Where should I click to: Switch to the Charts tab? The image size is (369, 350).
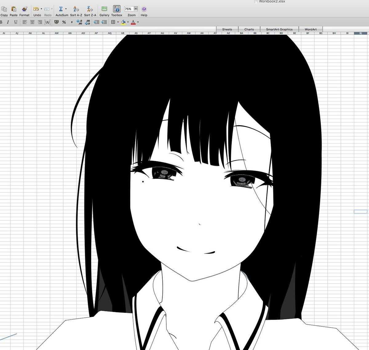click(x=249, y=29)
